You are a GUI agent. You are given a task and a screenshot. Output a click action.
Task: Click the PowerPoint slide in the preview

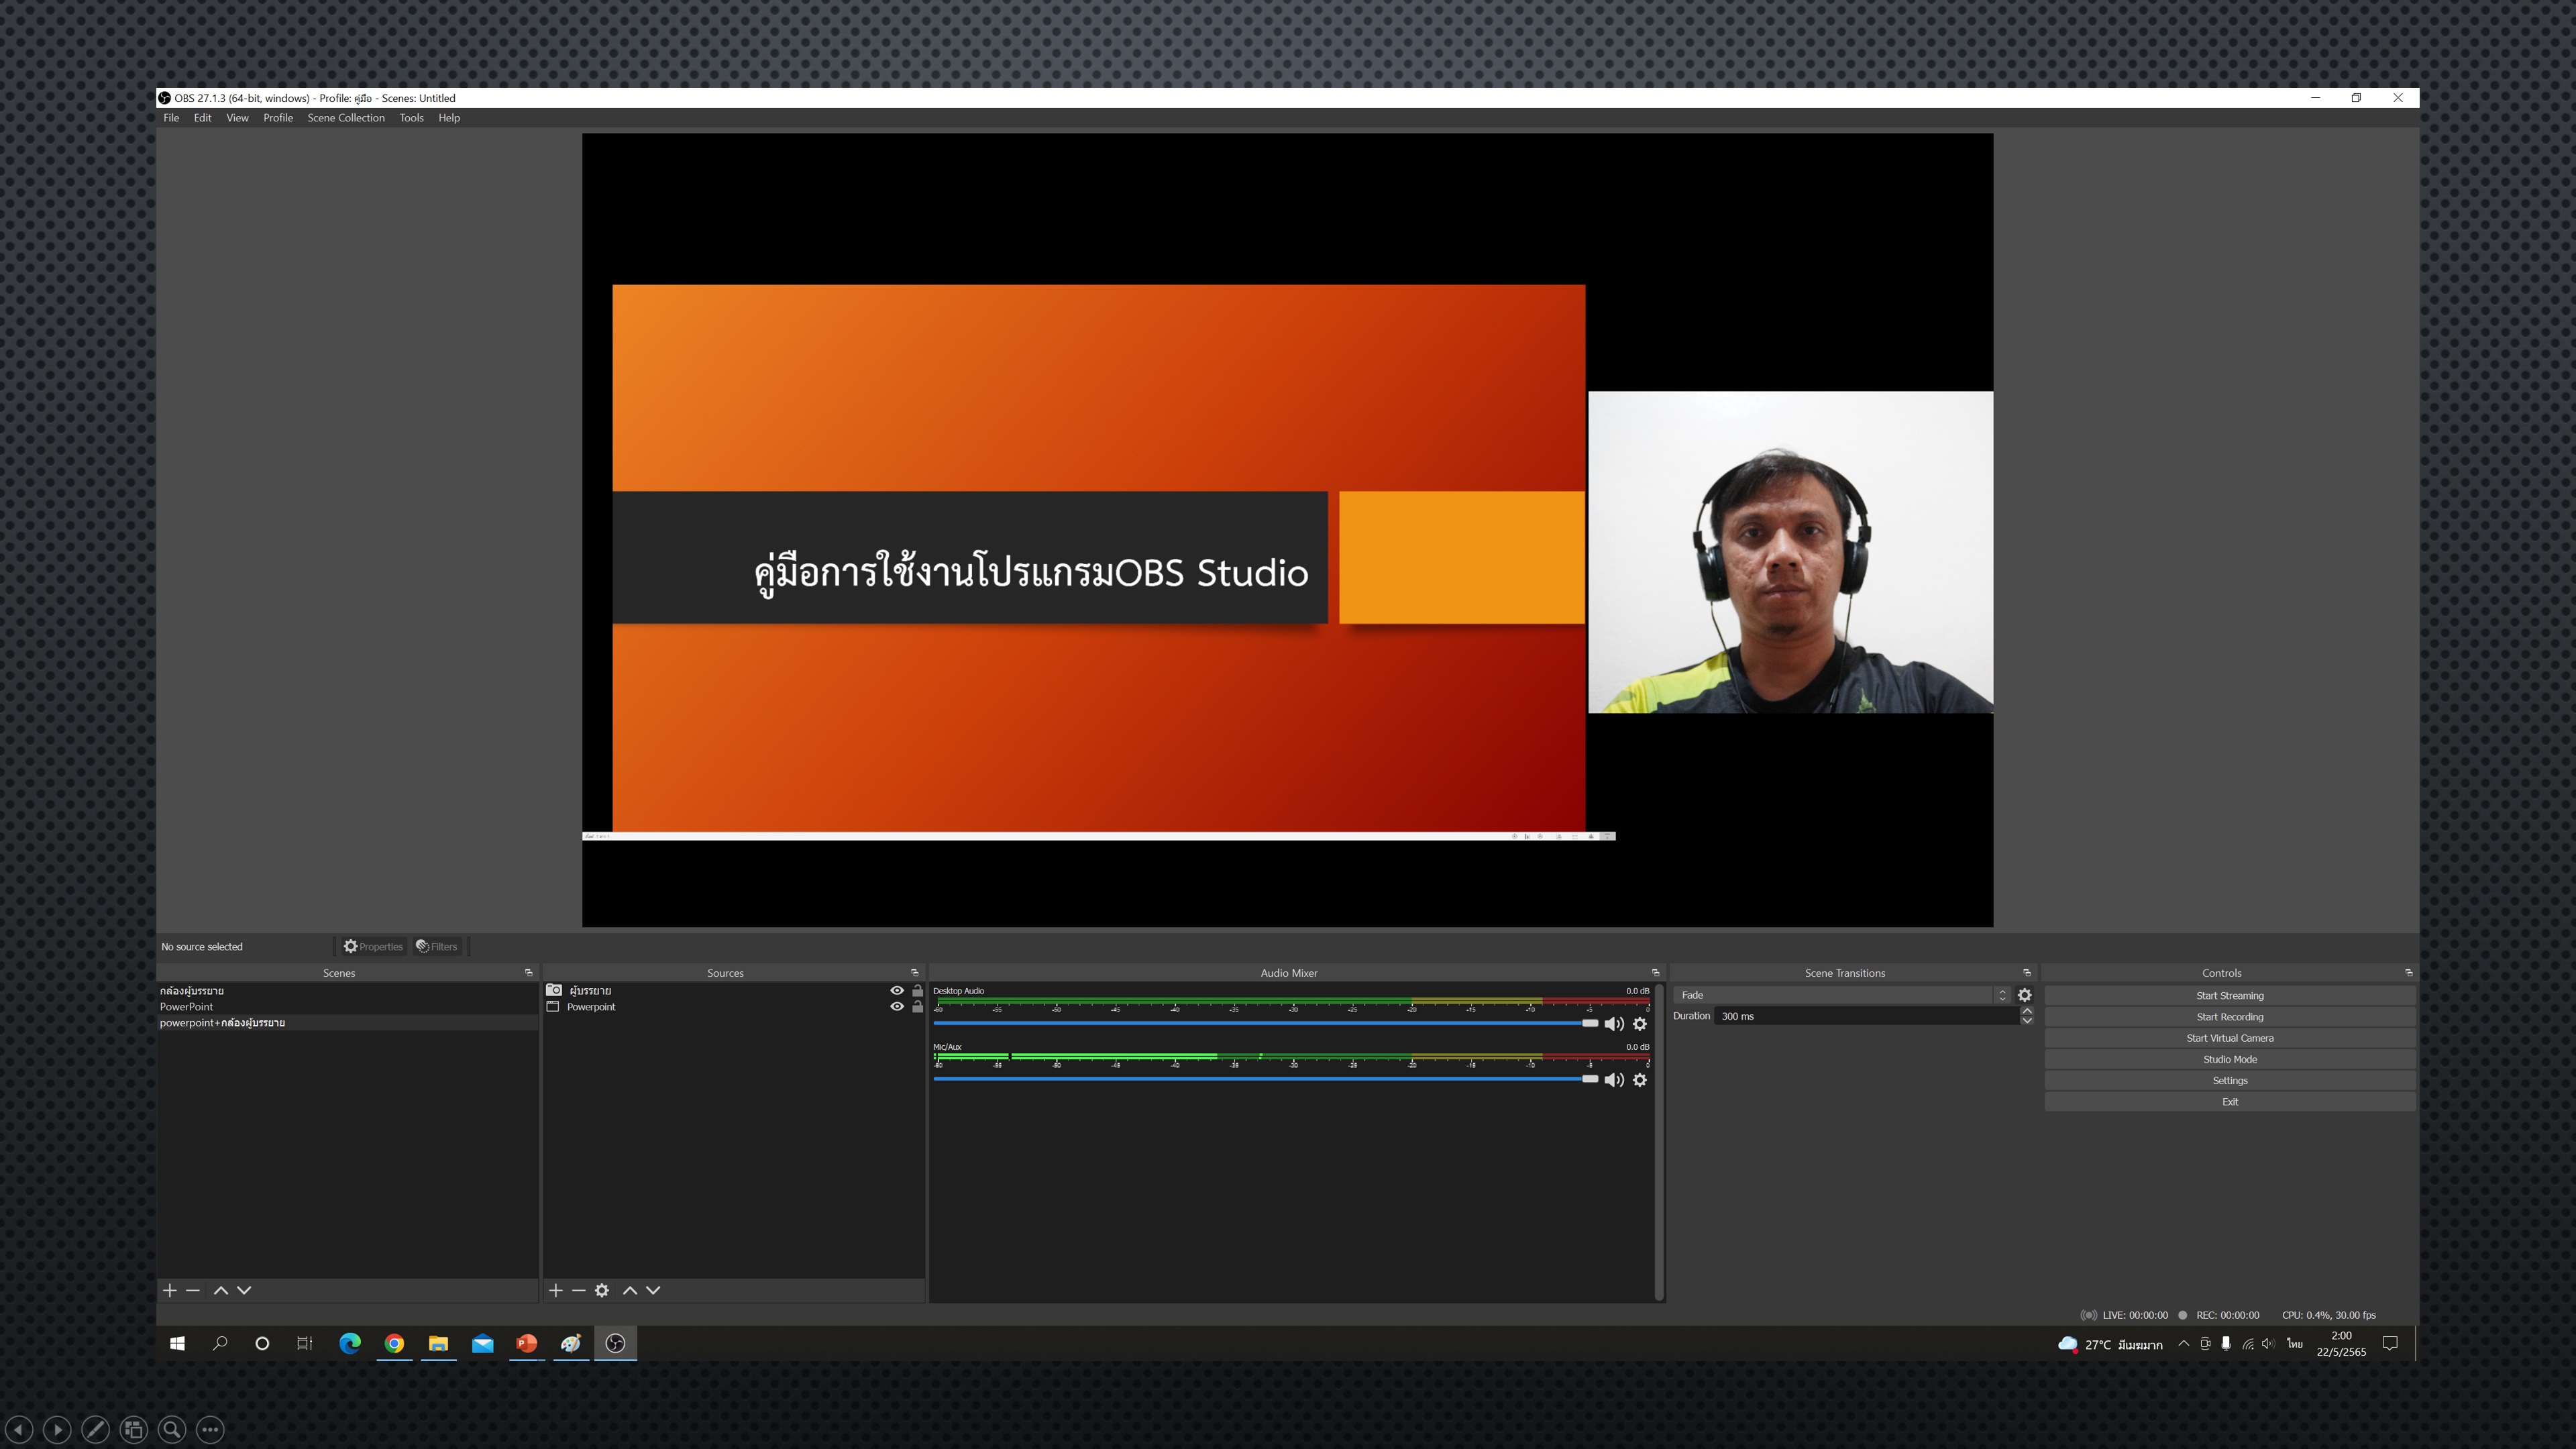click(x=1098, y=558)
